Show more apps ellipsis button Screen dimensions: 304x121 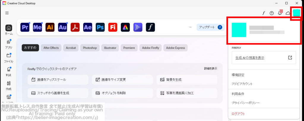click(x=190, y=27)
